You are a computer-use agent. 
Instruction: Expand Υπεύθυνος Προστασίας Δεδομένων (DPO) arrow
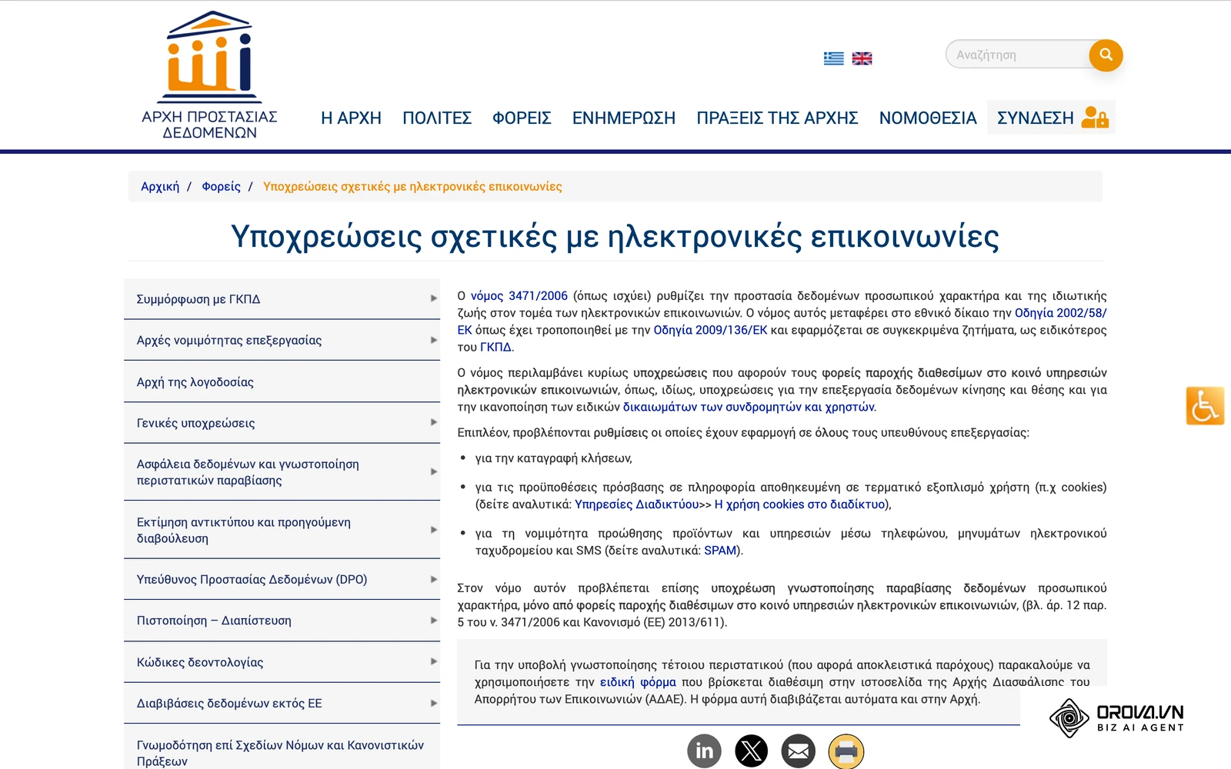click(433, 579)
